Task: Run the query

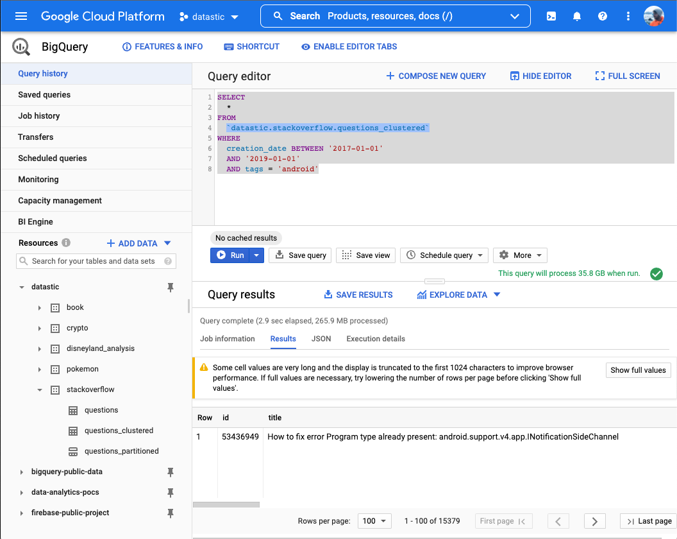Action: [230, 255]
